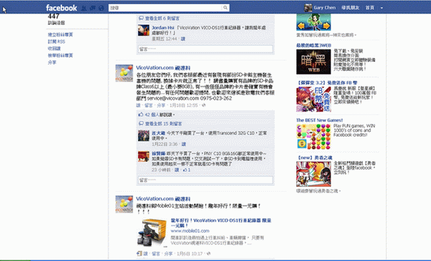The height and width of the screenshot is (261, 431).
Task: Click the privacy globe icon after 12:55
Action: (203, 106)
